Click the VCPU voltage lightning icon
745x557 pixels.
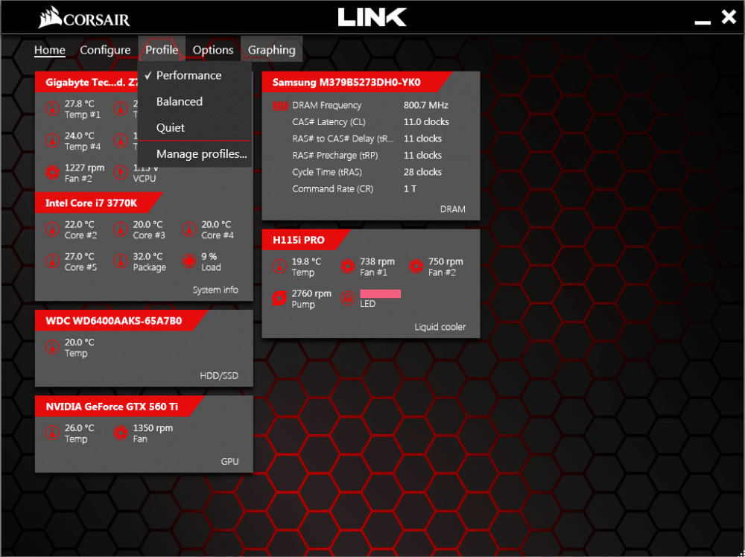coord(121,172)
